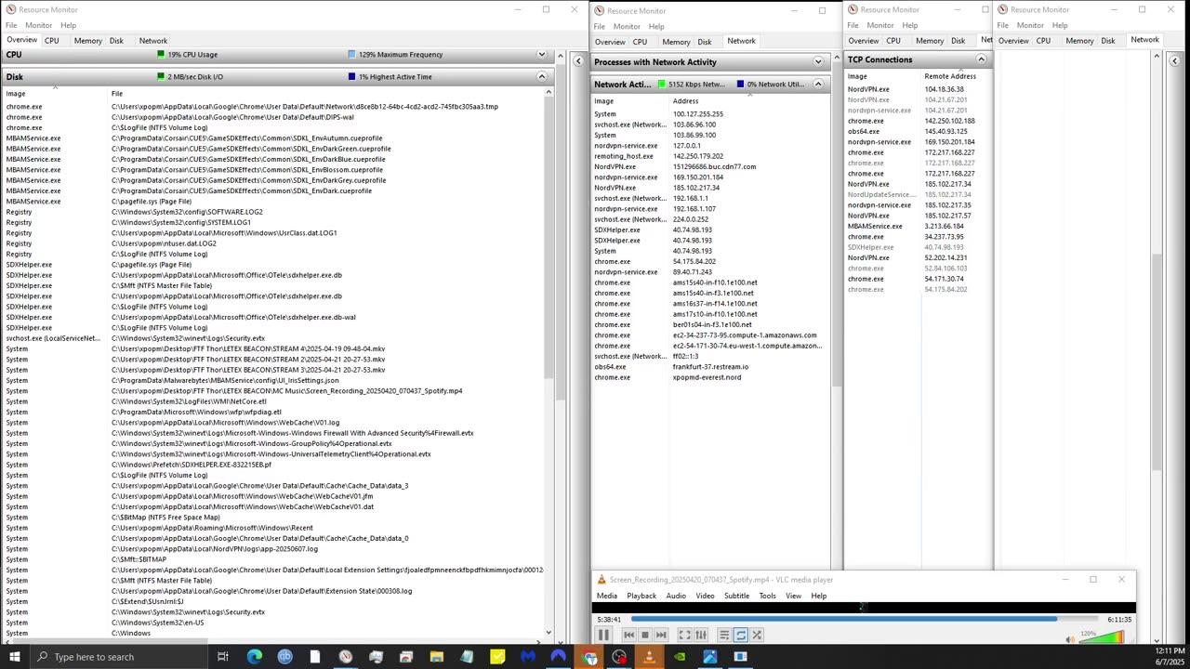The image size is (1190, 669).
Task: Open VLC Subtitle menu
Action: [736, 596]
